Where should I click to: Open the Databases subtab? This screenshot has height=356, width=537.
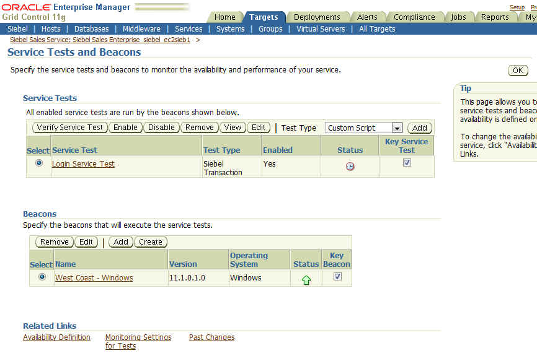pyautogui.click(x=91, y=29)
